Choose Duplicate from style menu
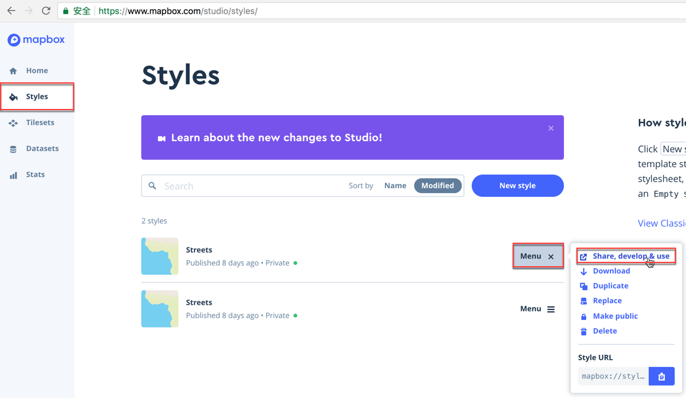 604,286
